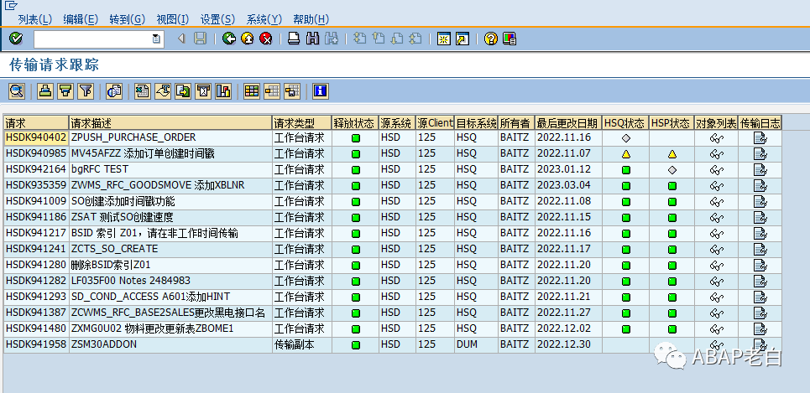Click the menu icon in the top-left corner
The height and width of the screenshot is (393, 810).
point(11,6)
